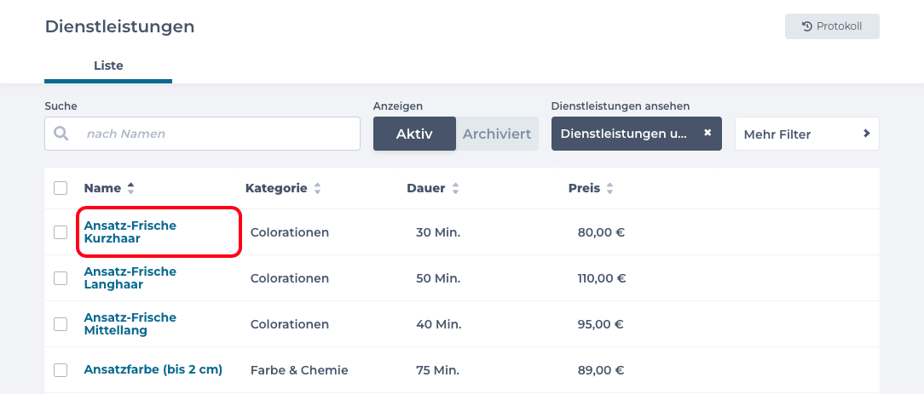
Task: Click the 40 Min. duration cell
Action: tap(438, 324)
